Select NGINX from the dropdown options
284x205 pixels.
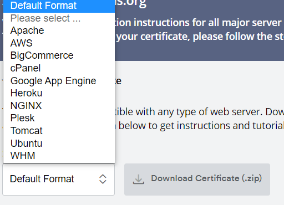click(x=59, y=106)
